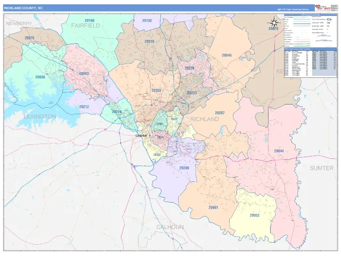Click the compass rose icon

point(274,22)
